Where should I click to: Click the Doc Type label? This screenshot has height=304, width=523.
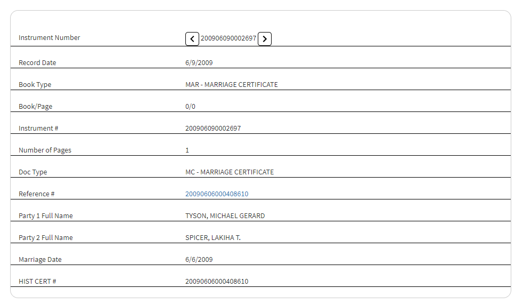point(33,172)
